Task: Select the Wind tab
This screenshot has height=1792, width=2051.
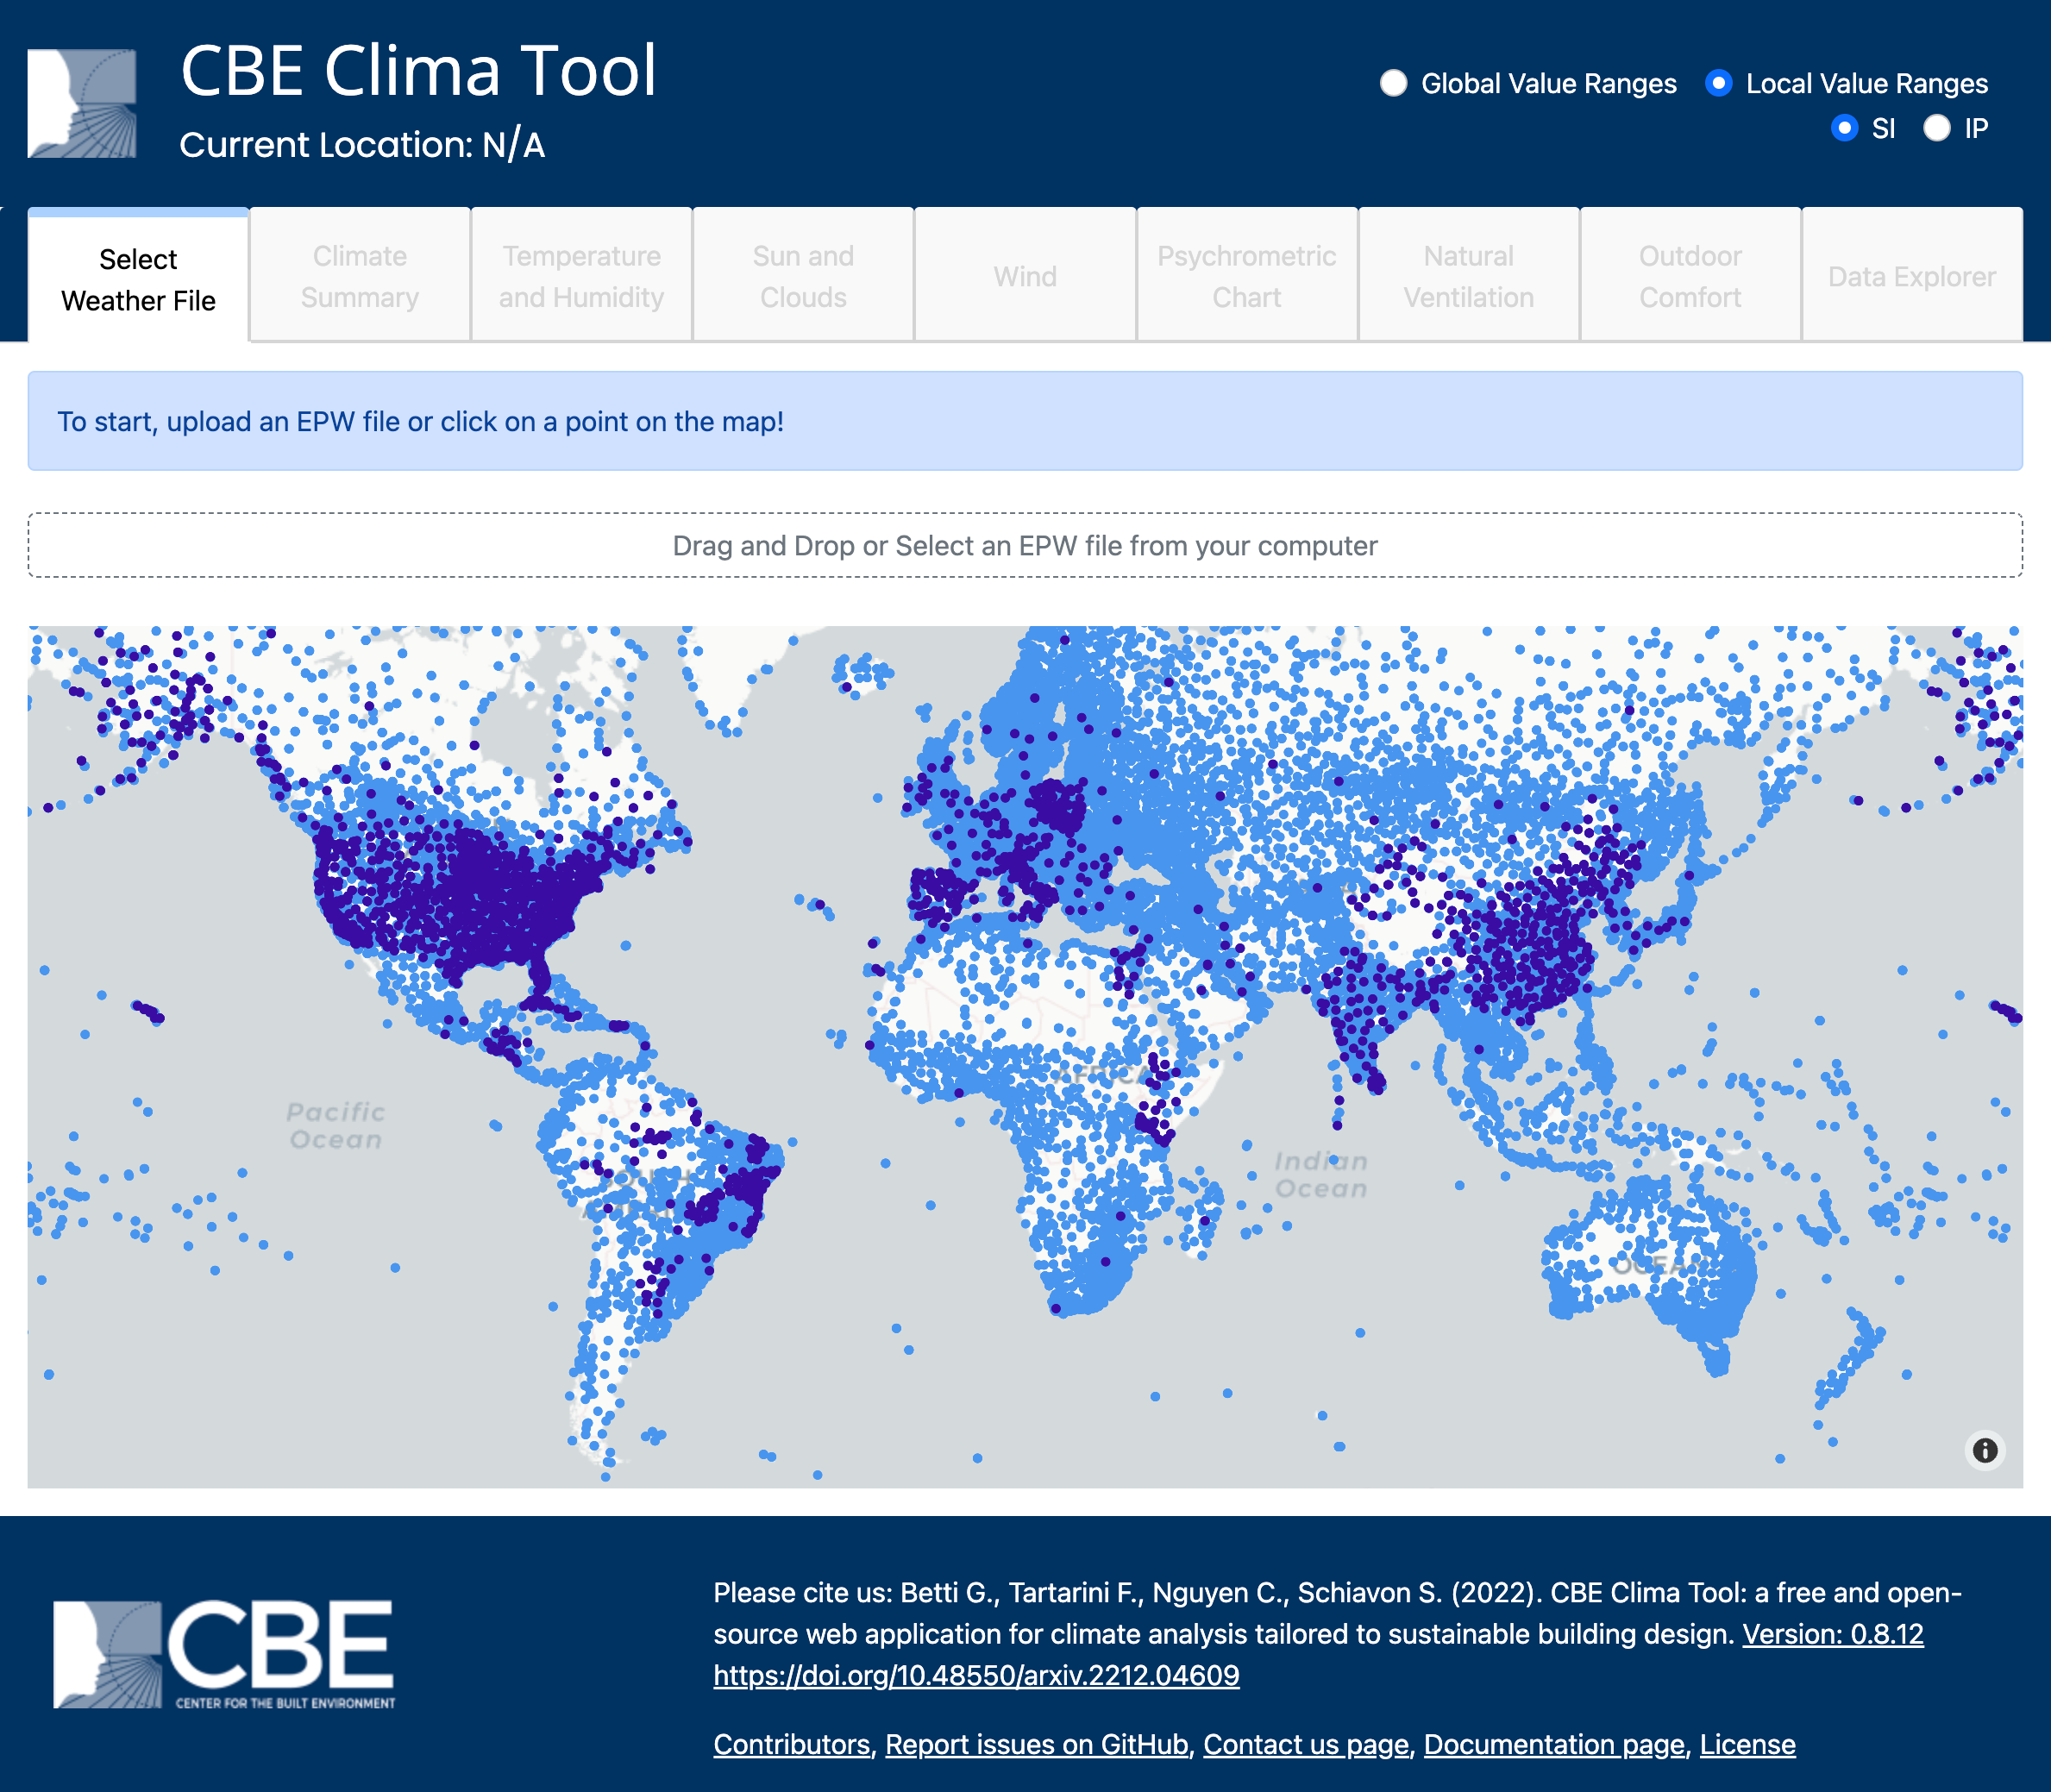Action: (1025, 276)
